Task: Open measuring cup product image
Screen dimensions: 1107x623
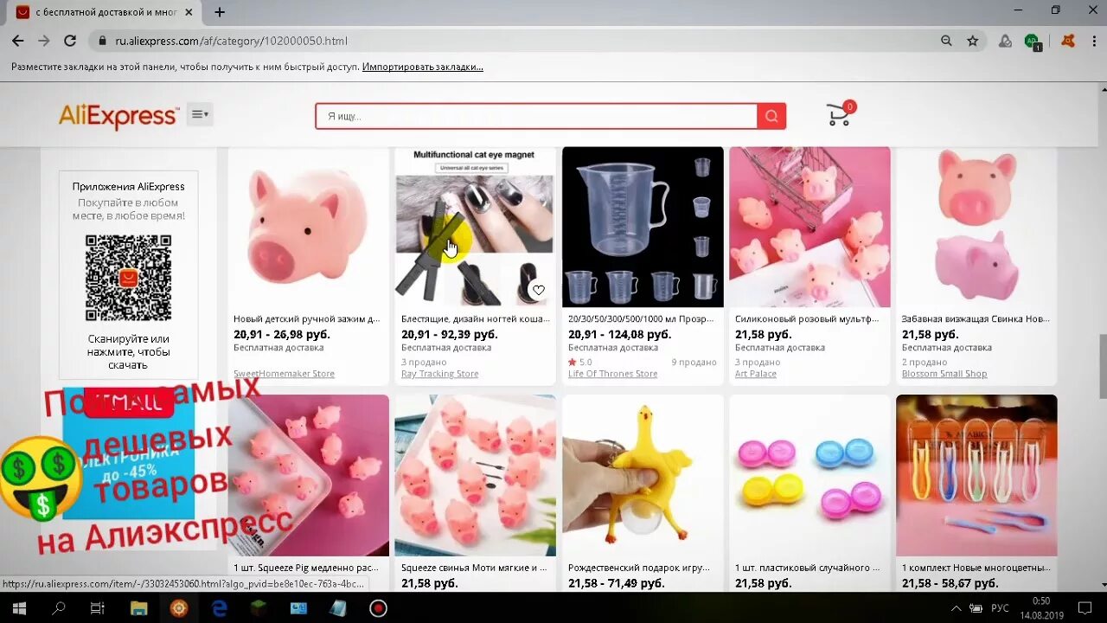Action: 643,227
